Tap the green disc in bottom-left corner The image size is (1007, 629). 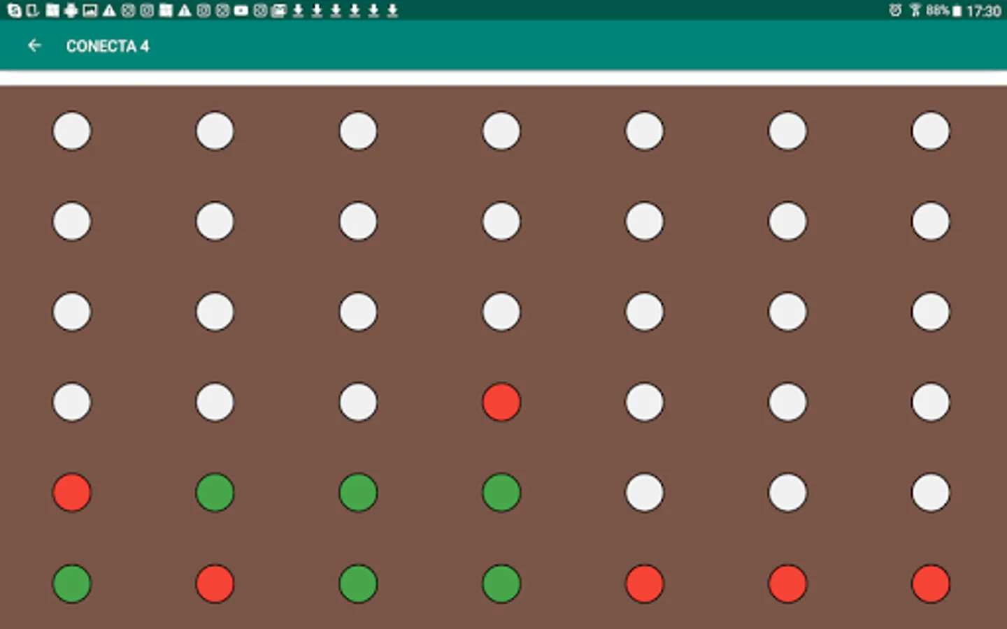[71, 585]
